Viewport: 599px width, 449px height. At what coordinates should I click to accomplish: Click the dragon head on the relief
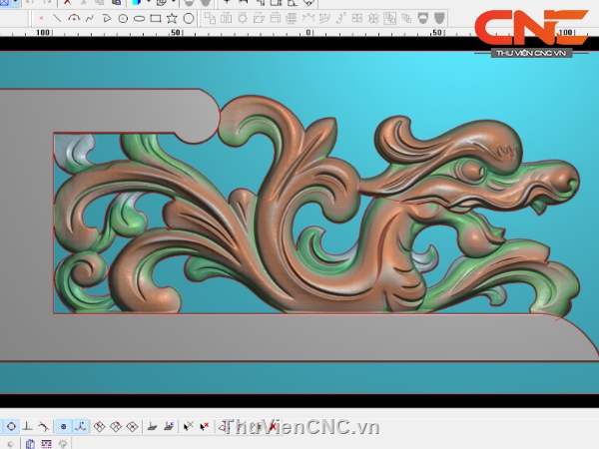[x=529, y=185]
